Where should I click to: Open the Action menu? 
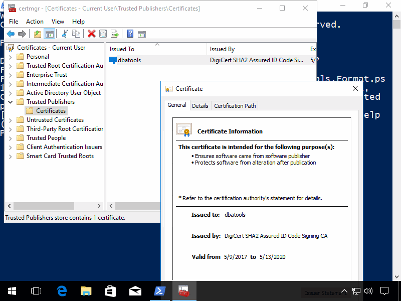[35, 22]
